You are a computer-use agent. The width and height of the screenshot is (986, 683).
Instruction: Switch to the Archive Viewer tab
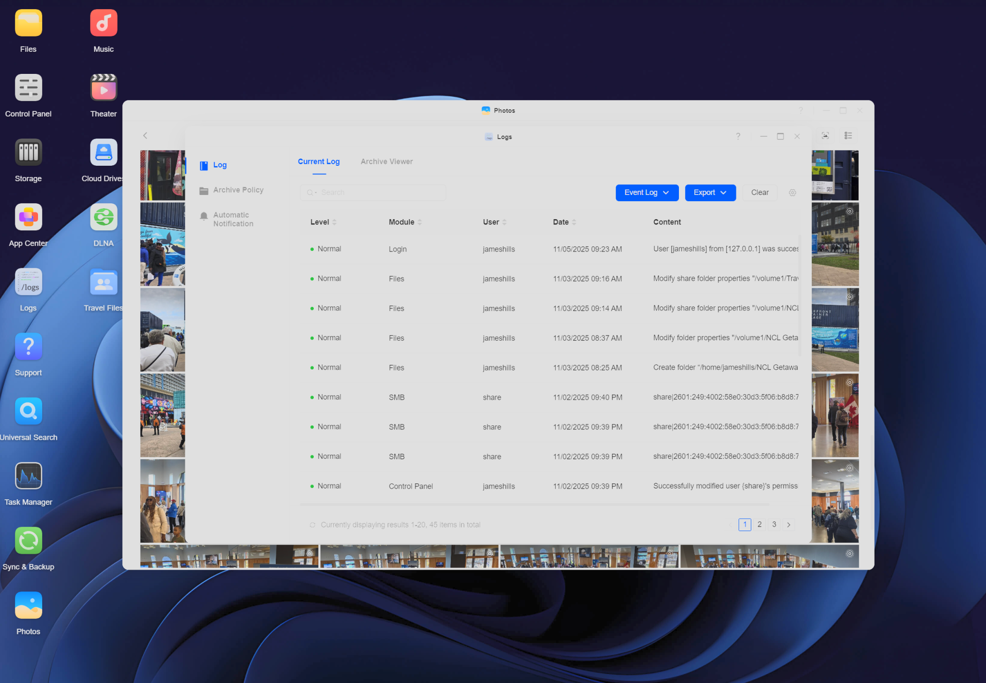click(x=386, y=162)
